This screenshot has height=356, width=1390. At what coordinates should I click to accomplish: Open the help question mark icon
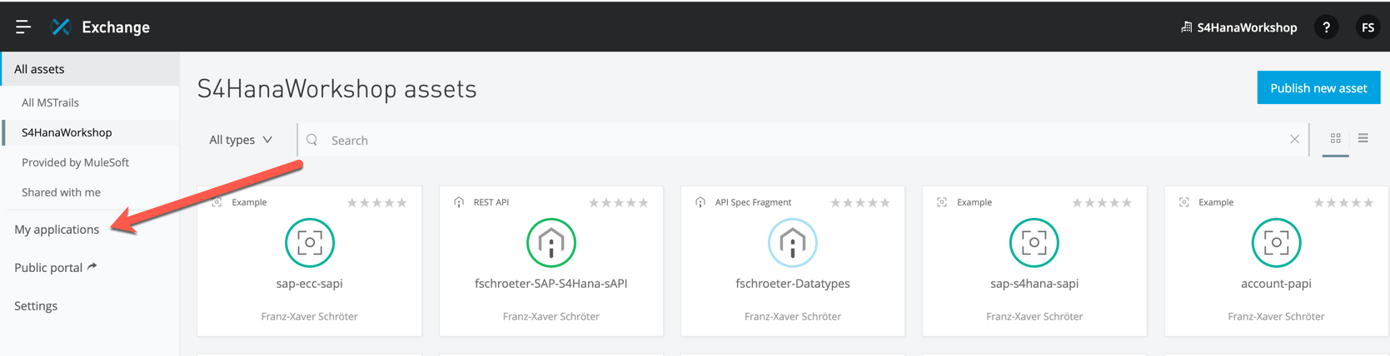[x=1326, y=27]
